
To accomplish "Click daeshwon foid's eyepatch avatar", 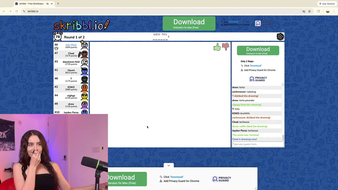I will 84,63.
